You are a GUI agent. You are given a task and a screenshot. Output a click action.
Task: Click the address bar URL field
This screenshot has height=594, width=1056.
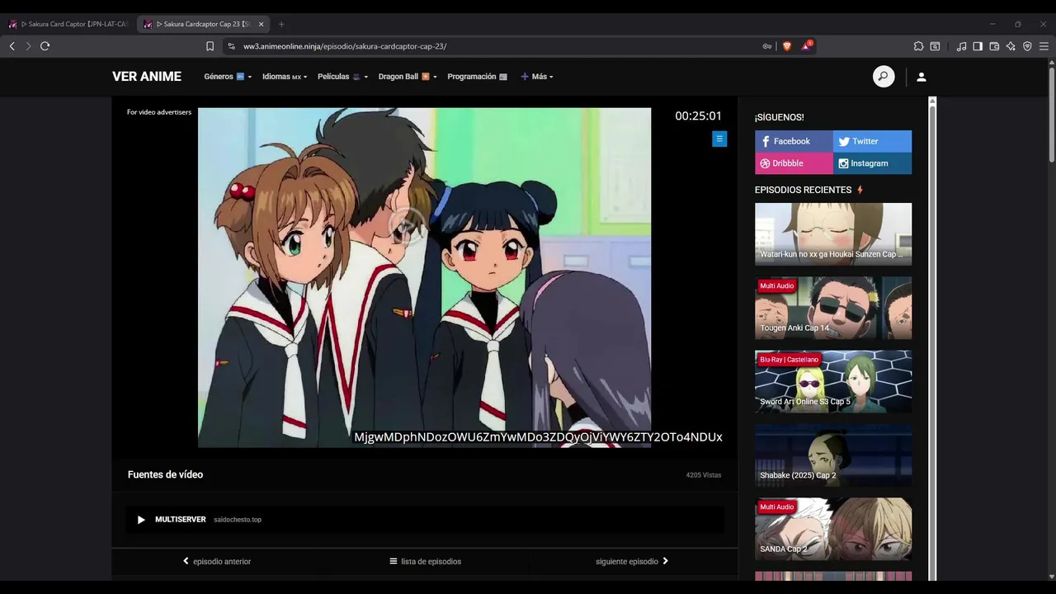(x=495, y=46)
